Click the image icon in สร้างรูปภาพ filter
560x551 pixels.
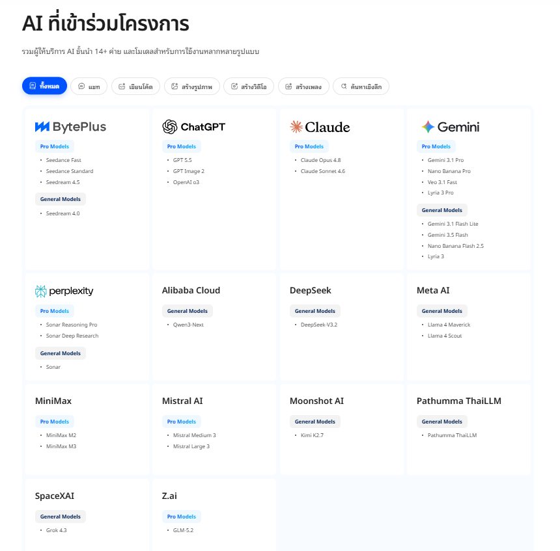tap(175, 87)
